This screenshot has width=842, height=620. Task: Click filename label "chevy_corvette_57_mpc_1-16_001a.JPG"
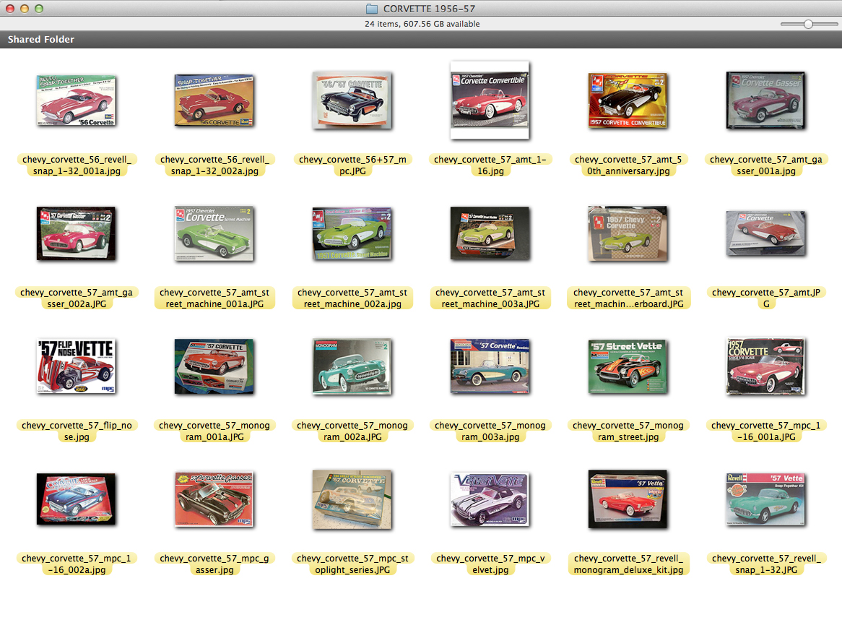coord(766,431)
